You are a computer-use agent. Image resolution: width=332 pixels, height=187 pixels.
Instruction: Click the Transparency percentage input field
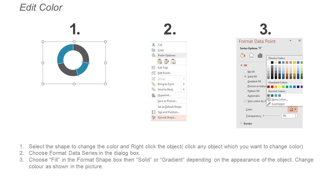[288, 116]
